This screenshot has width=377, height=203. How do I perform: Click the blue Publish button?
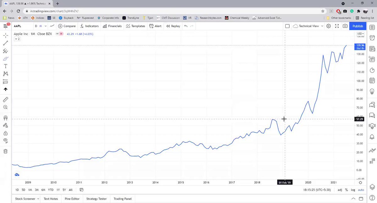[358, 26]
